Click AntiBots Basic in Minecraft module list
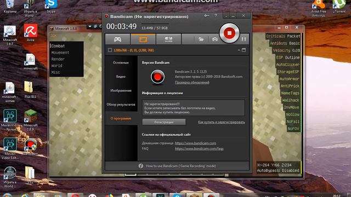351x197 pixels. [x=285, y=43]
